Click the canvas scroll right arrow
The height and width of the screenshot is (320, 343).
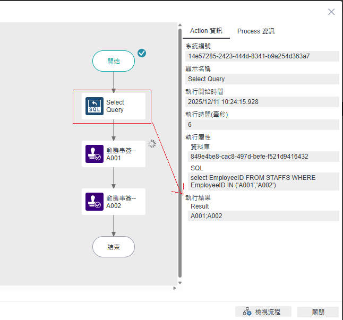click(175, 288)
